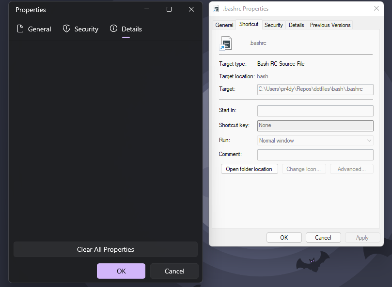392x287 pixels.
Task: Click Open folder location button
Action: 249,169
